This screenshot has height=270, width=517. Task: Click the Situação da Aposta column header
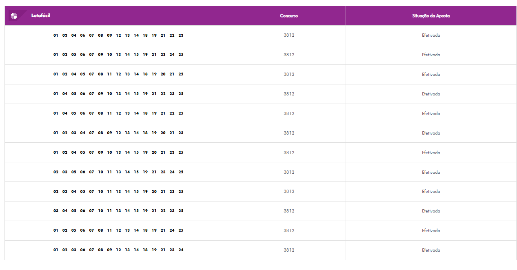431,16
